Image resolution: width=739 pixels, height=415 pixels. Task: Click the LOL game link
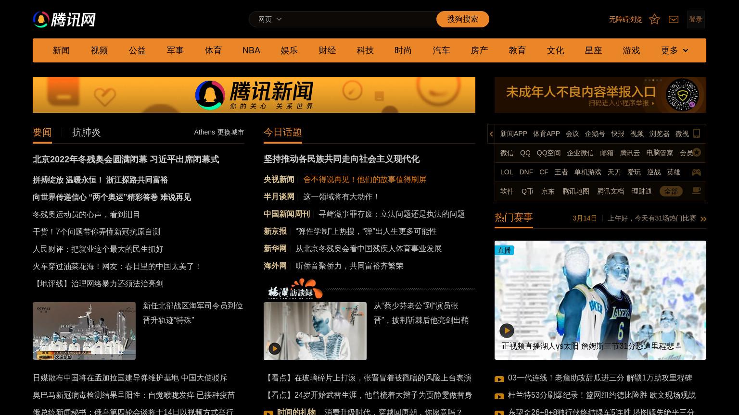[507, 172]
